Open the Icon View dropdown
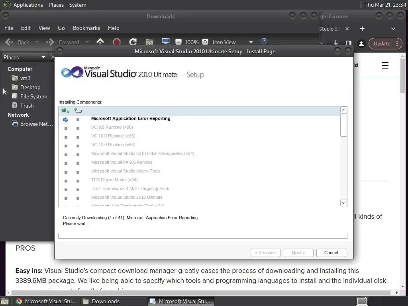The height and width of the screenshot is (306, 408). [x=232, y=42]
